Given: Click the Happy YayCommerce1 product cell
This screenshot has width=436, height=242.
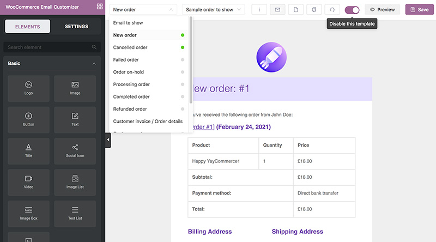Looking at the screenshot, I should coord(223,161).
